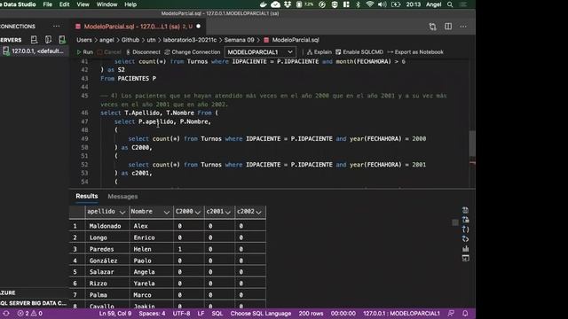Show active connections in Servers panel

pos(62,39)
